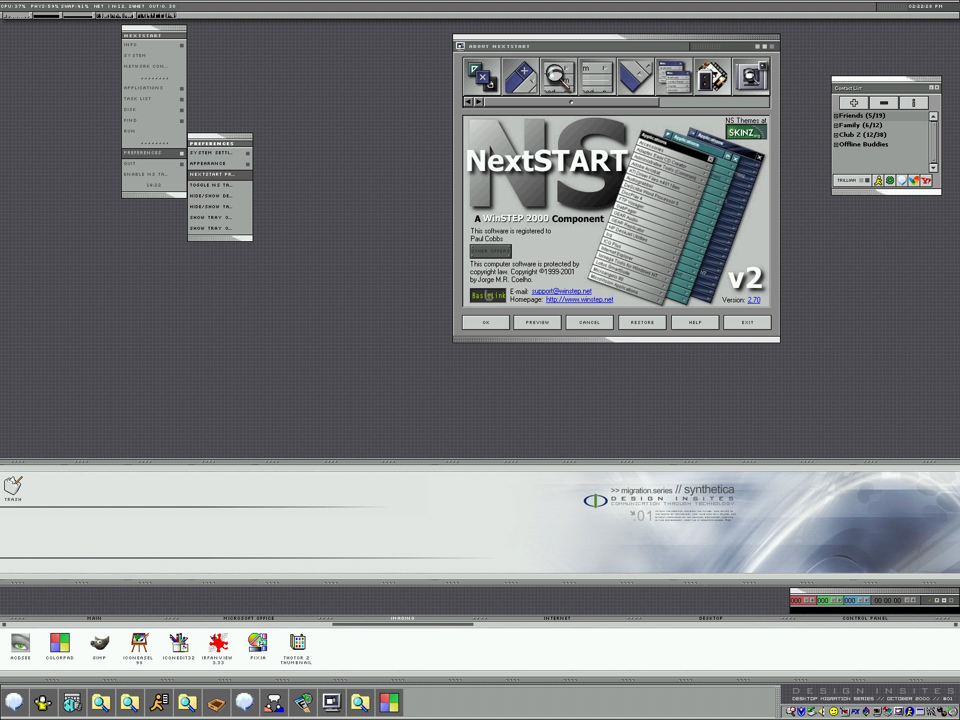
Task: Expand the Applications submenu in NextSTART menu
Action: [182, 88]
